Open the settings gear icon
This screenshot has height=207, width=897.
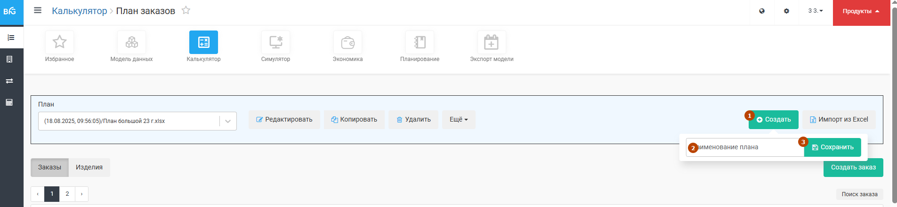tap(786, 11)
